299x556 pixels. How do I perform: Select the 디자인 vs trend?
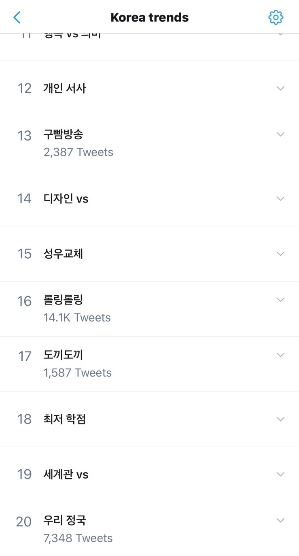tap(66, 198)
